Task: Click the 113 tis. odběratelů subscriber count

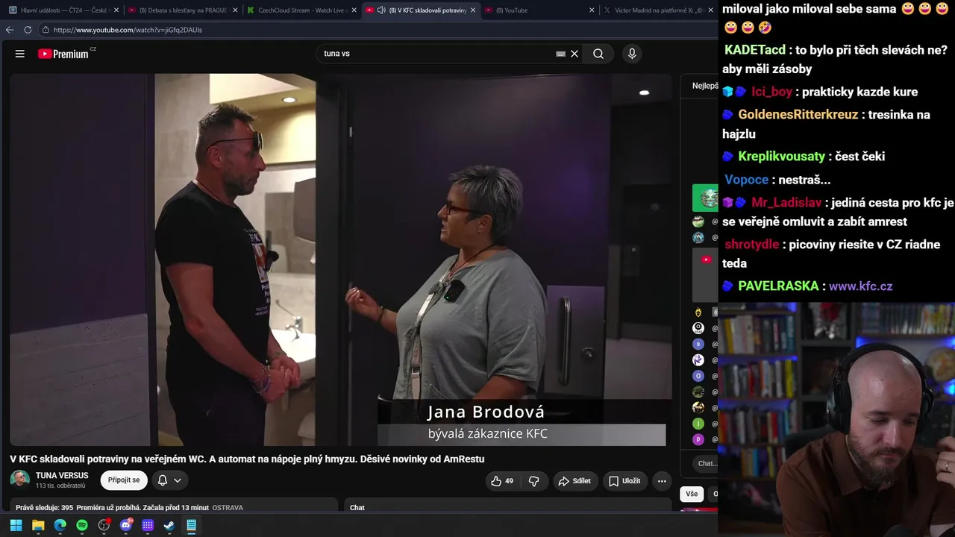Action: point(60,486)
